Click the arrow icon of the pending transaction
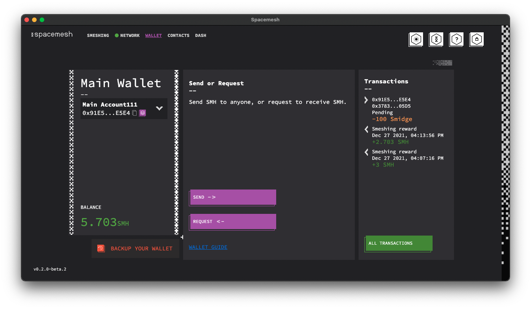531x309 pixels. pyautogui.click(x=366, y=100)
